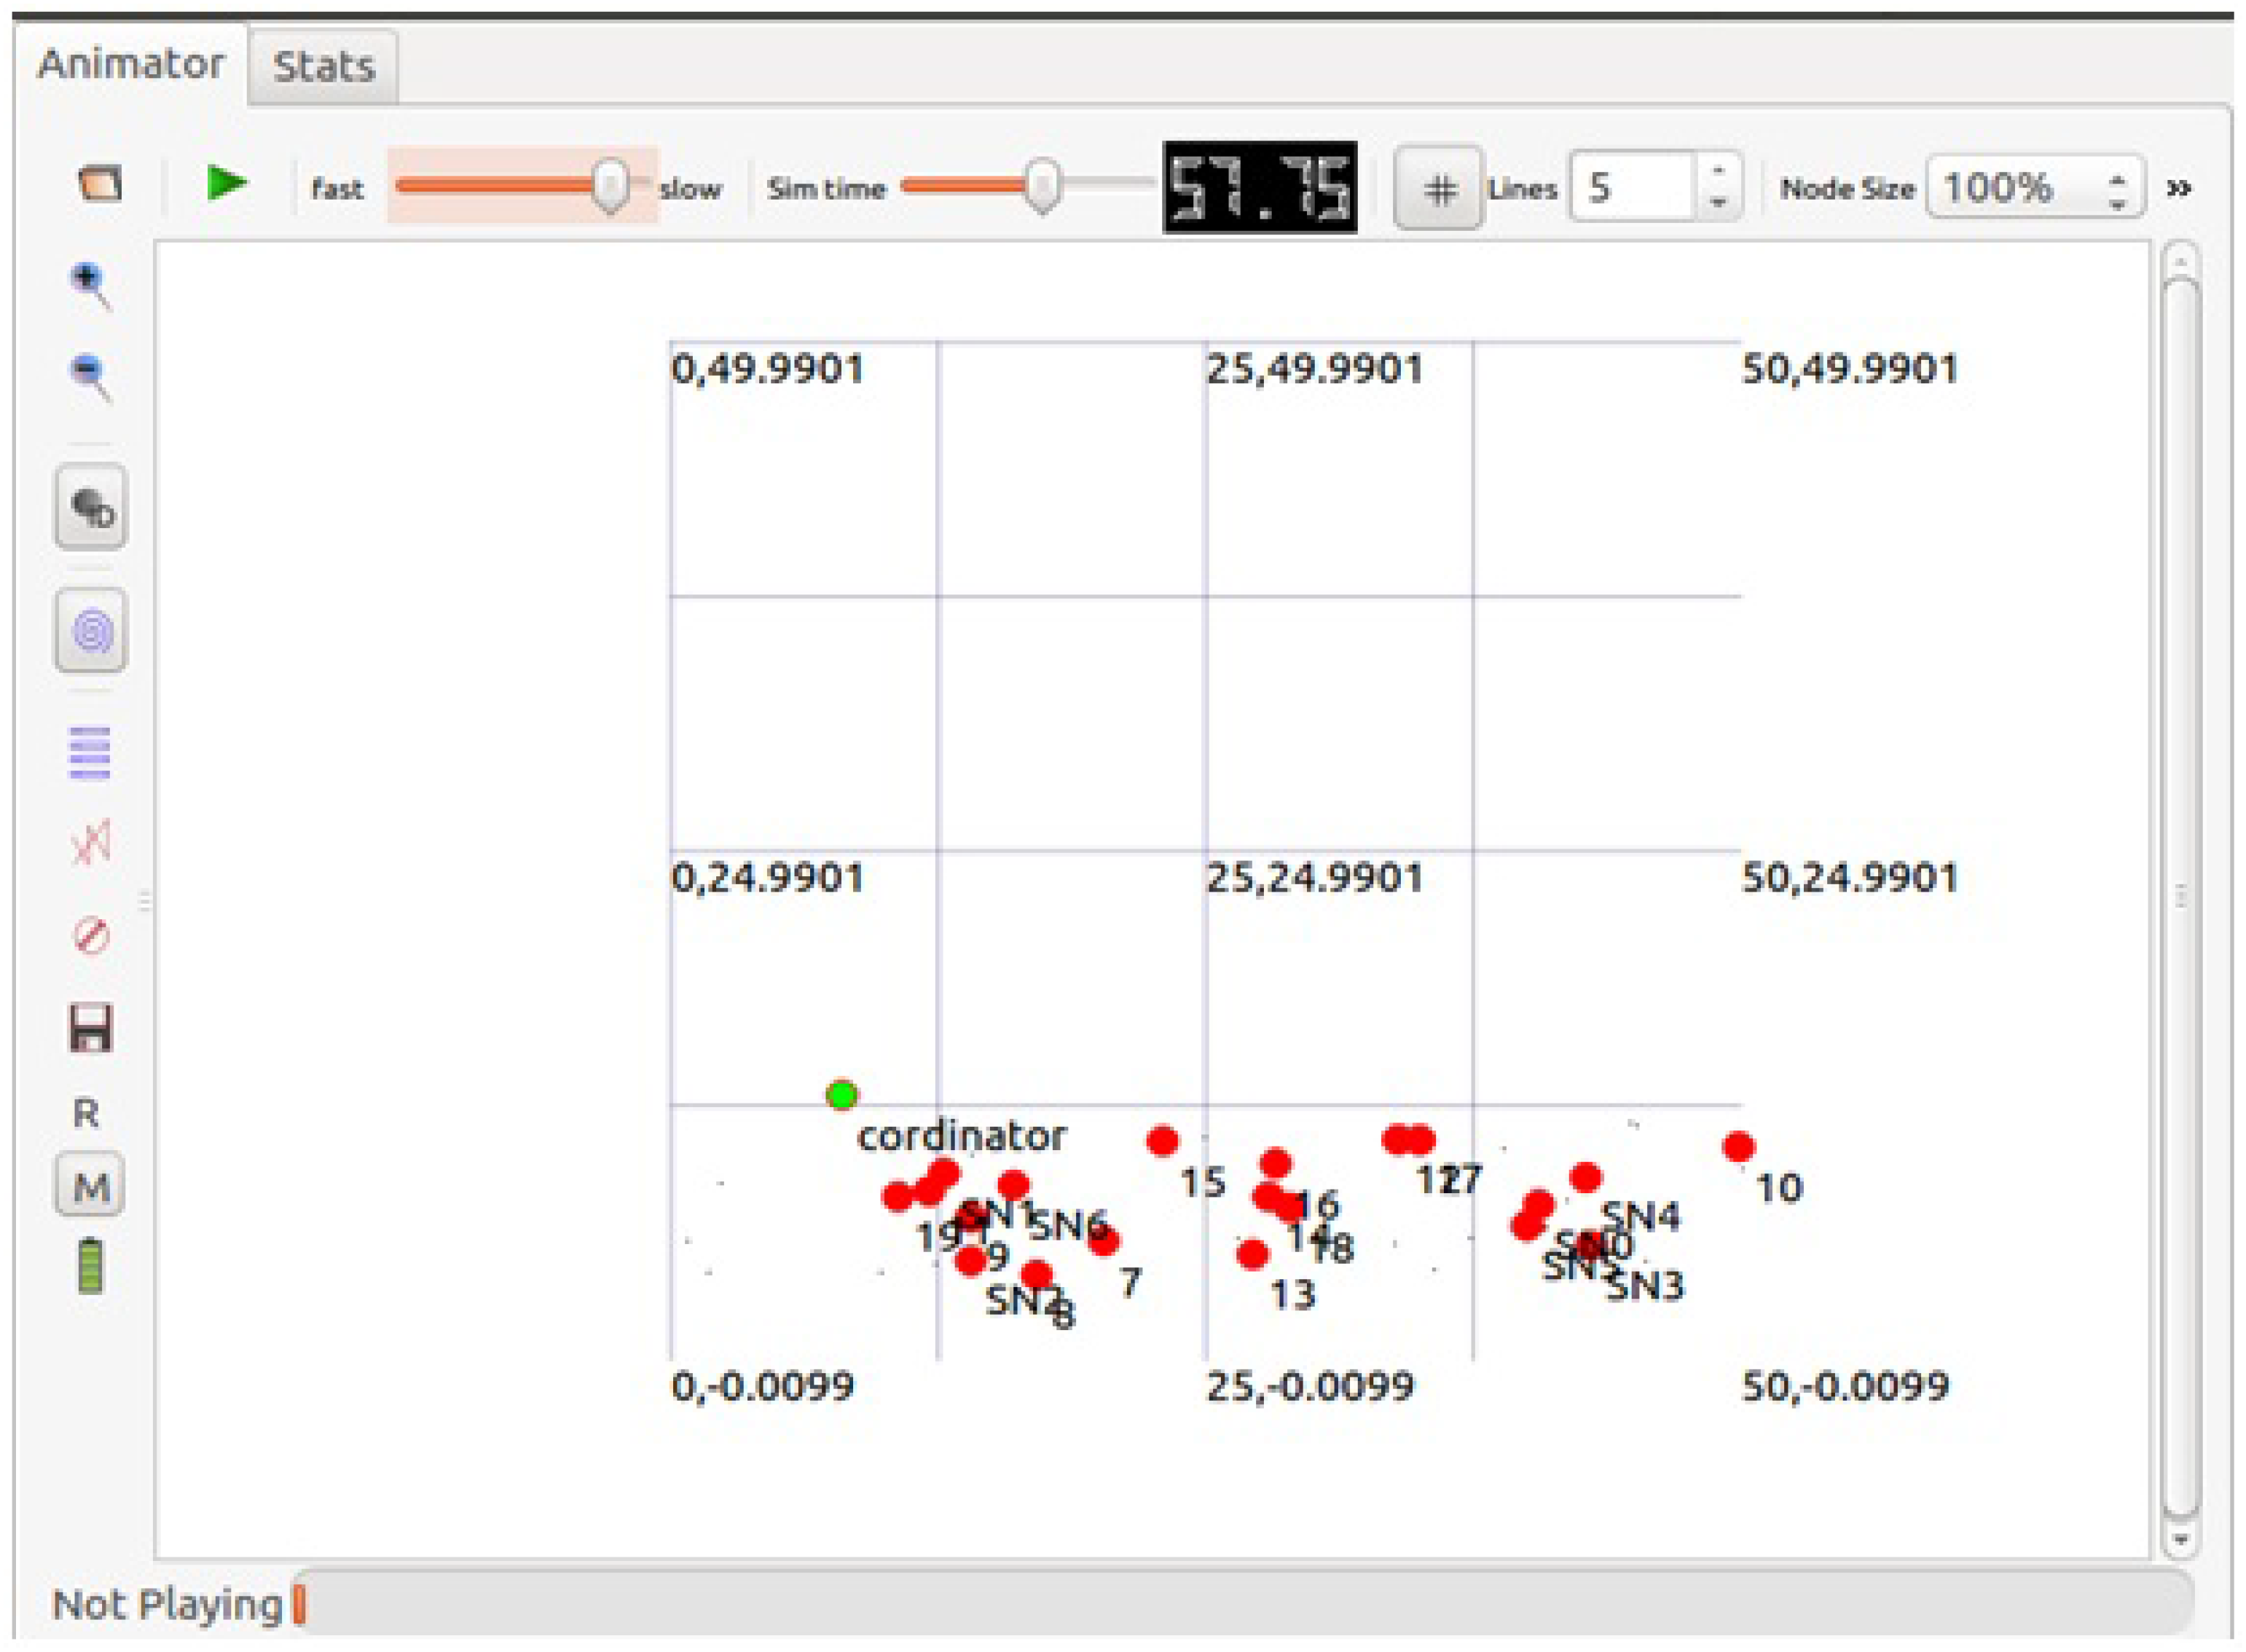The height and width of the screenshot is (1652, 2246).
Task: Toggle the wireless circles button
Action: tap(91, 630)
